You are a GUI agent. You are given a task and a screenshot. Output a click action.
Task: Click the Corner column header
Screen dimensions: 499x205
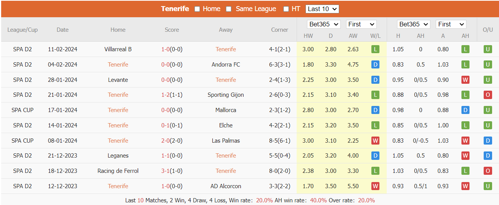click(279, 30)
